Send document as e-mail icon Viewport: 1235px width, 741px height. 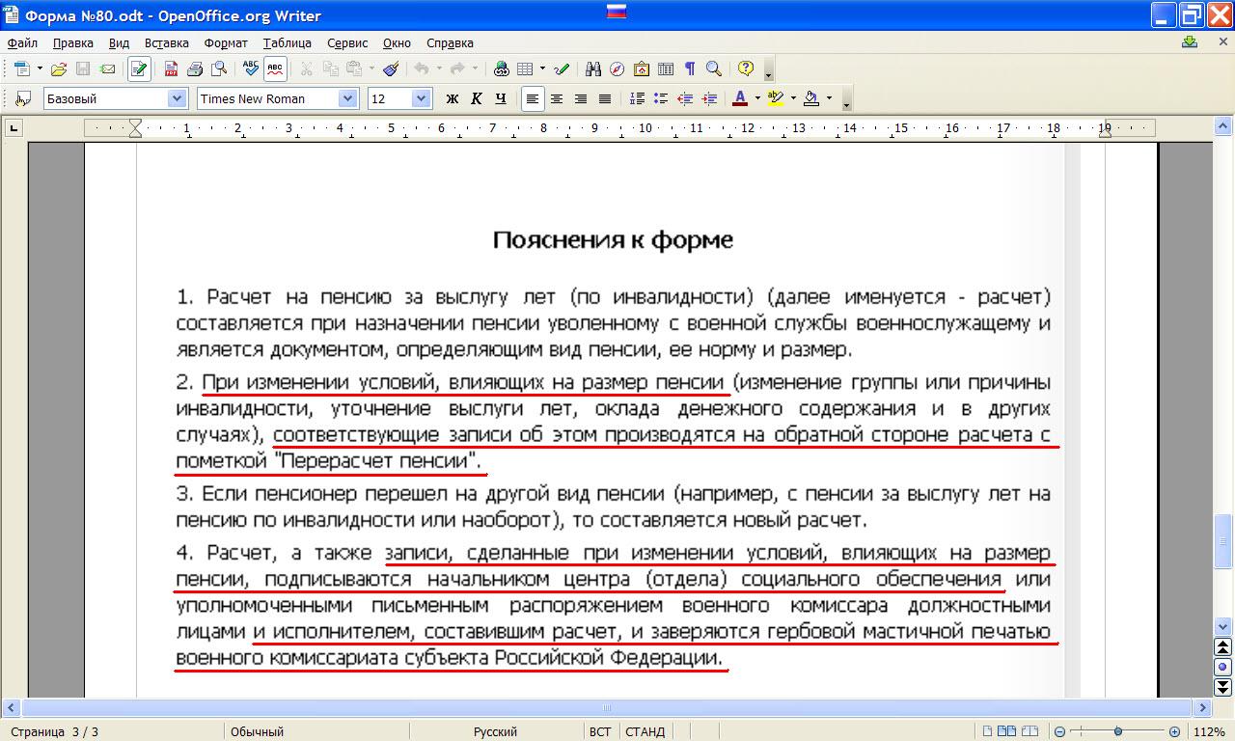click(x=107, y=69)
